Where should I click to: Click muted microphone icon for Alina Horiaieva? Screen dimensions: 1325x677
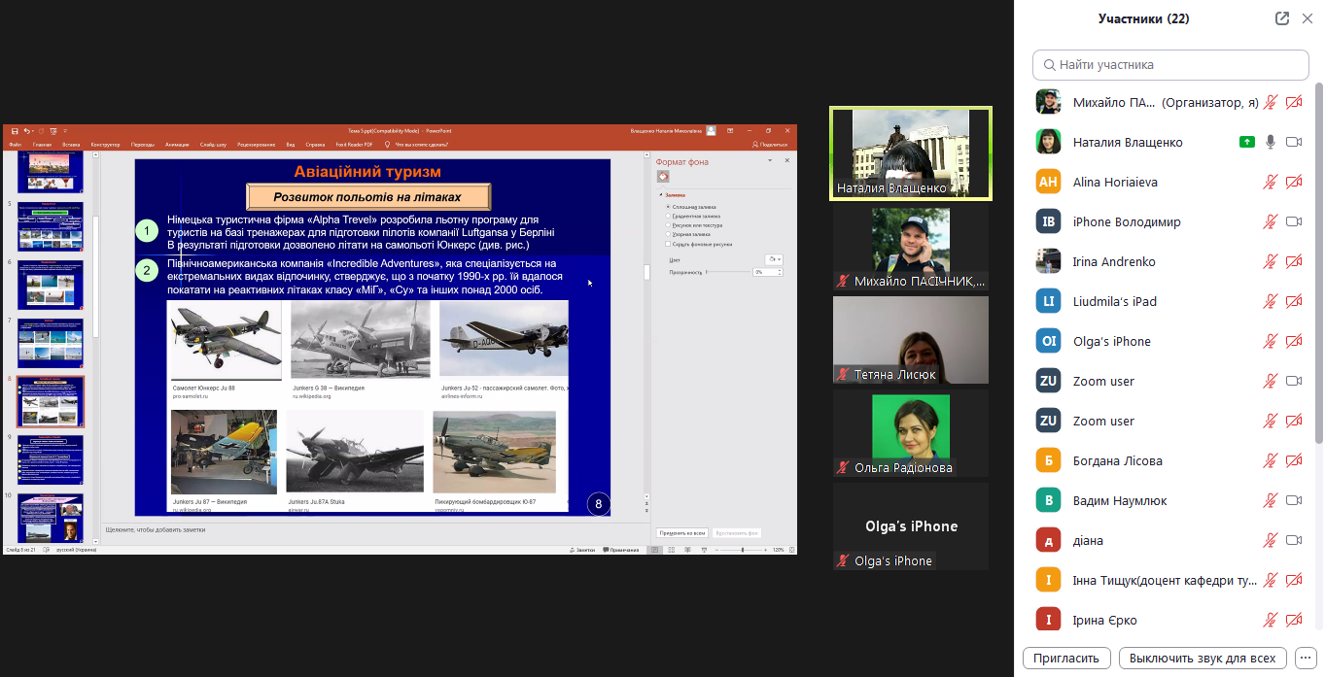[x=1270, y=182]
